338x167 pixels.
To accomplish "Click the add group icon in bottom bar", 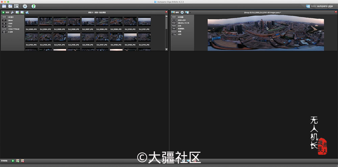I will point(18,161).
